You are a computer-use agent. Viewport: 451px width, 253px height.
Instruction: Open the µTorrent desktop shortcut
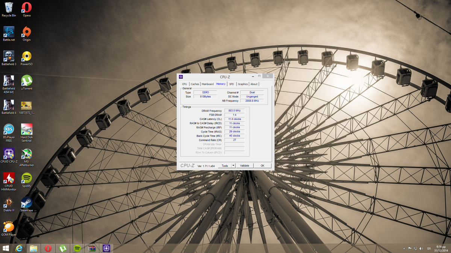click(x=27, y=82)
